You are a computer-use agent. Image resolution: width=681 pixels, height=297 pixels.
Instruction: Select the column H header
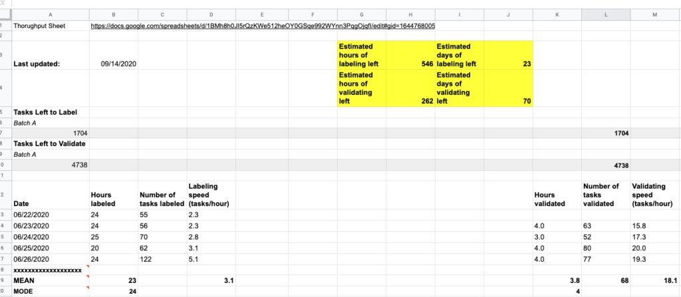(410, 13)
